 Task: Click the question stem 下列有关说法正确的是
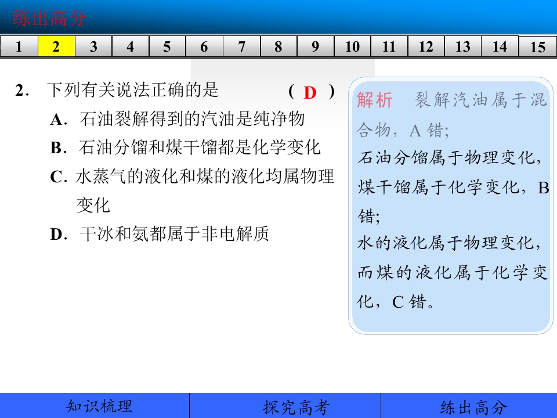(133, 90)
